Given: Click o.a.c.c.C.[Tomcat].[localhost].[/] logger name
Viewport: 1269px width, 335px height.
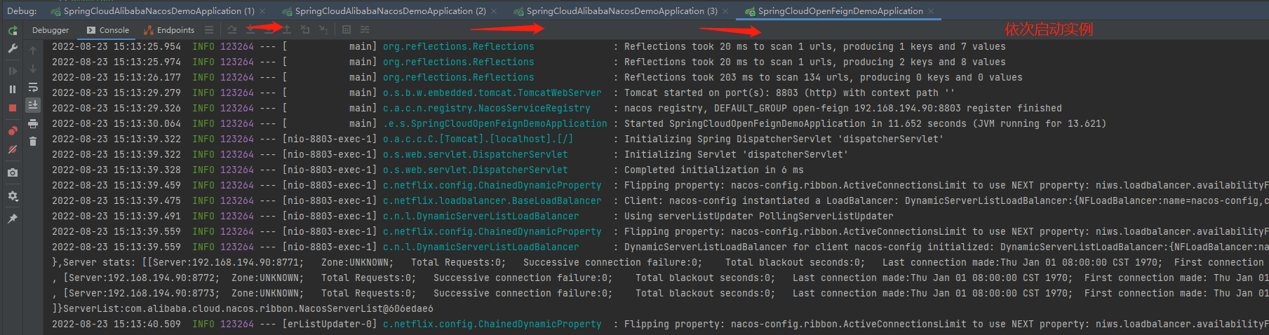Looking at the screenshot, I should click(x=478, y=139).
